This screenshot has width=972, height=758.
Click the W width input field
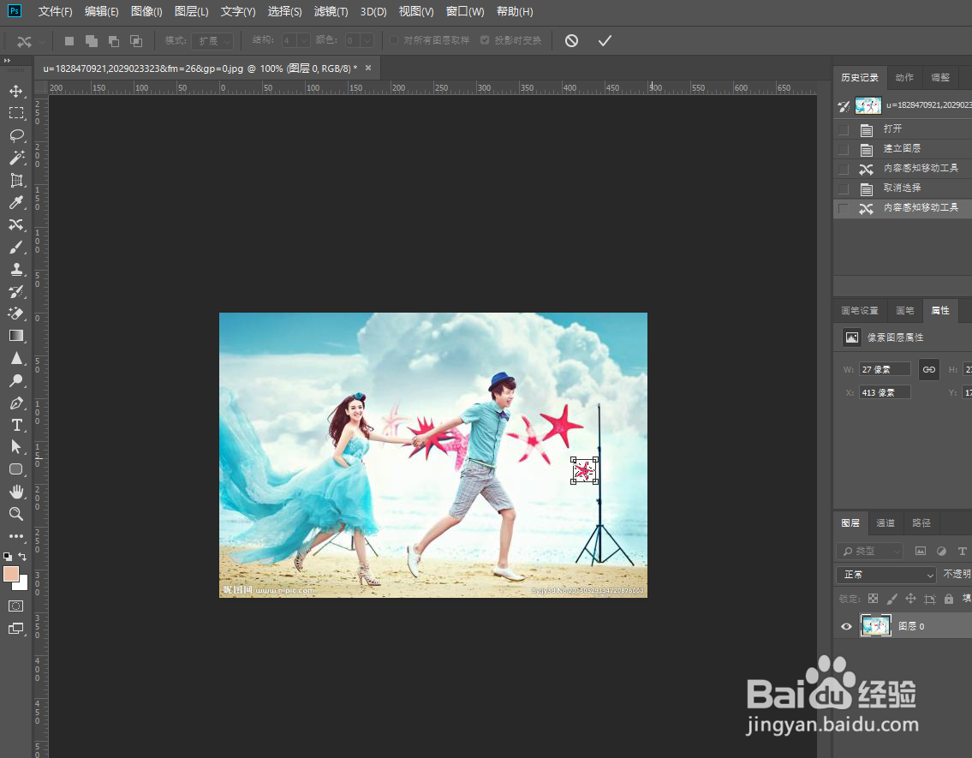coord(885,369)
